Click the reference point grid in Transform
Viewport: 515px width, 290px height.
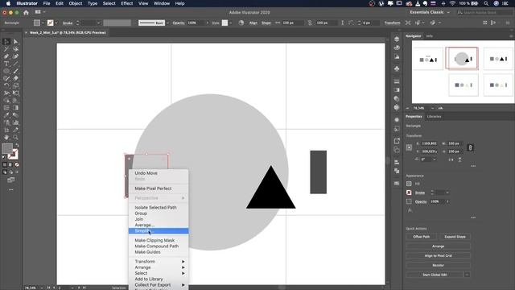pyautogui.click(x=409, y=147)
